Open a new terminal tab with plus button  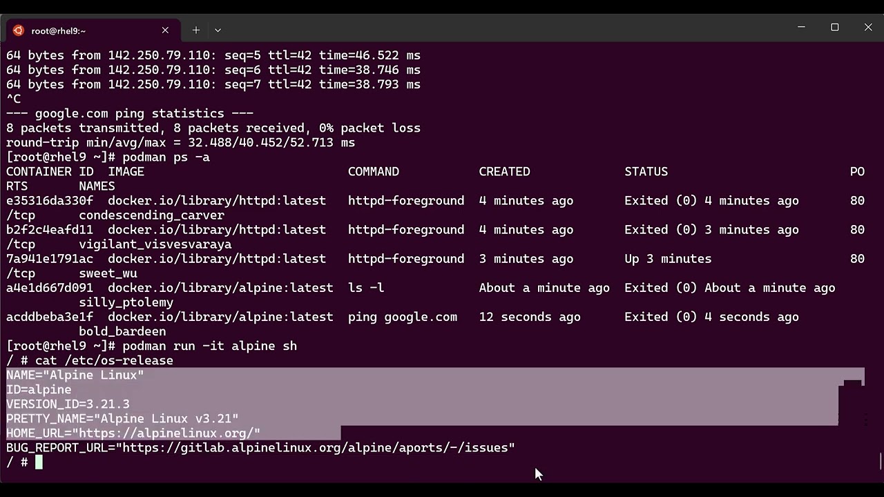pyautogui.click(x=196, y=30)
